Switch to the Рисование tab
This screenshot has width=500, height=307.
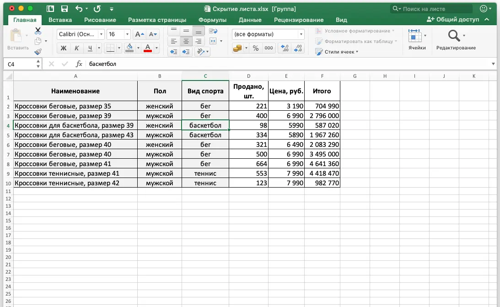tap(100, 20)
